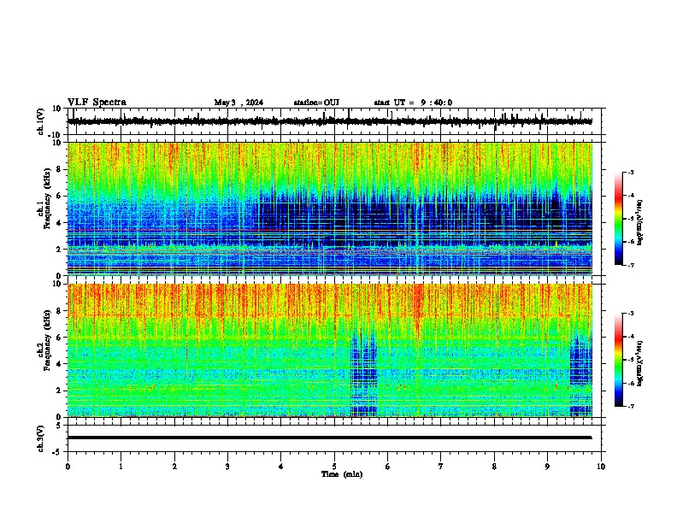Click the "-3" label on ch.1 color scale
The image size is (677, 523).
630,172
